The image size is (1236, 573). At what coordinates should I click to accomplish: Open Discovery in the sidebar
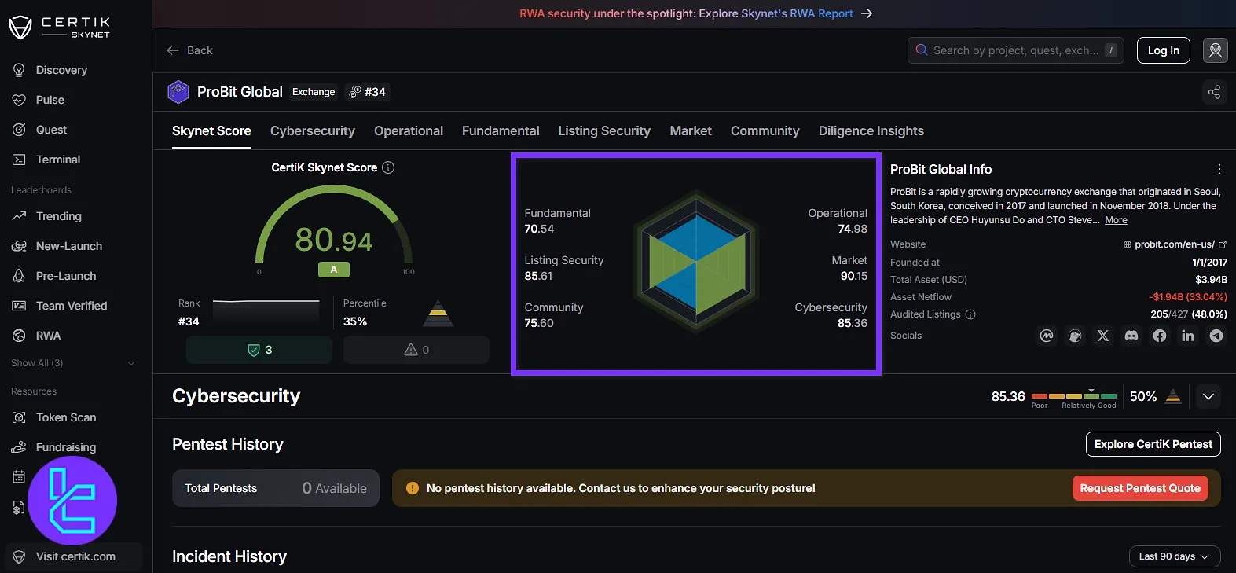tap(61, 70)
